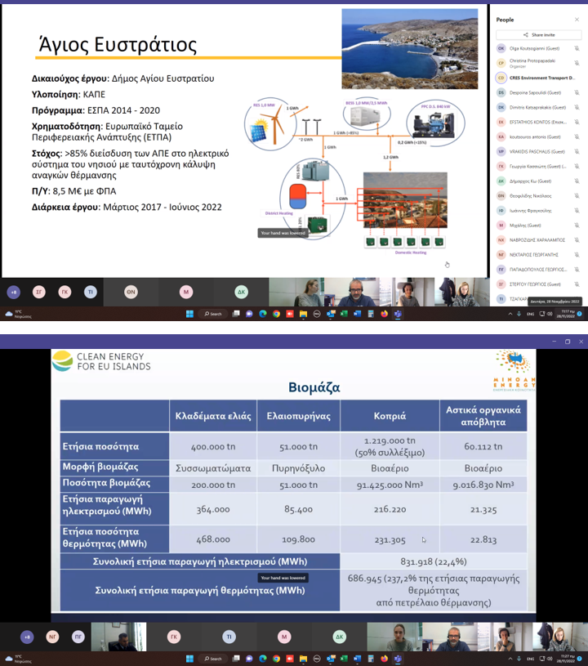Open ENG language switcher on 11:27 taskbar
The height and width of the screenshot is (666, 588).
coord(530,659)
